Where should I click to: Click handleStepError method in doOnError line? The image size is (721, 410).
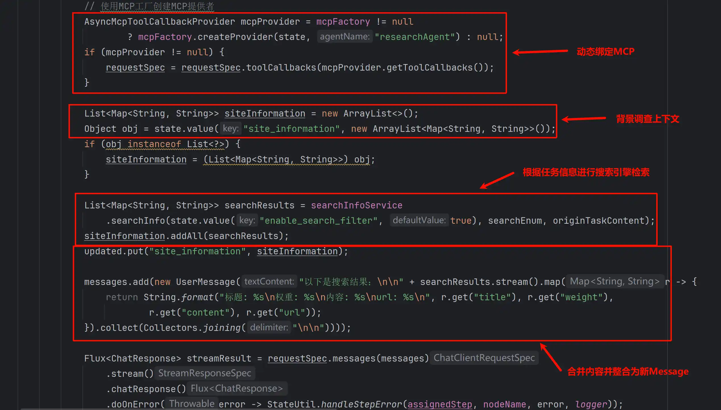pos(361,404)
